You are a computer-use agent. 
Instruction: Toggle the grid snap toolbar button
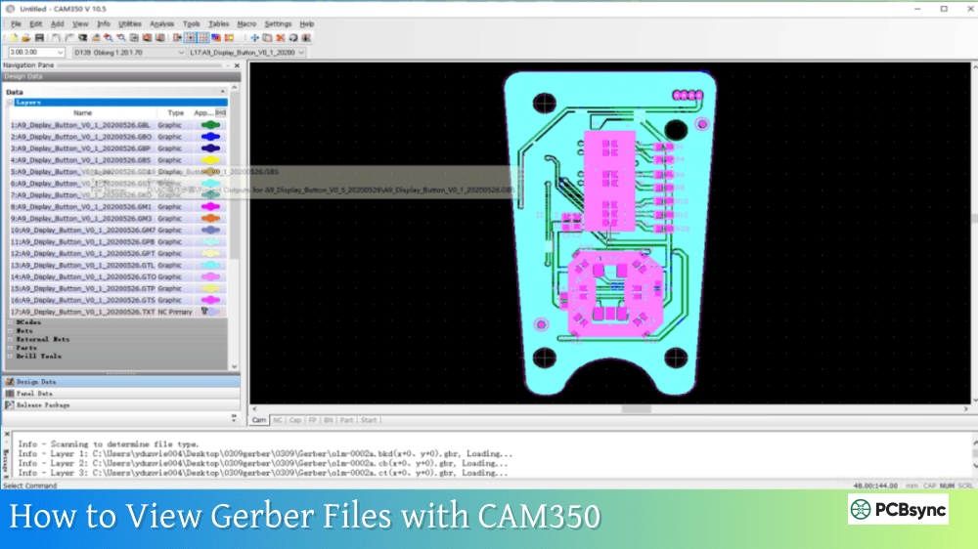tap(190, 37)
